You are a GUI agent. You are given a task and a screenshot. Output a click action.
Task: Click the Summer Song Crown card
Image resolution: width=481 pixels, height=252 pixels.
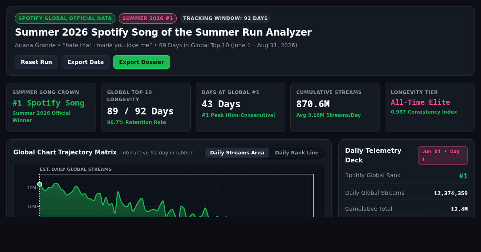[51, 107]
